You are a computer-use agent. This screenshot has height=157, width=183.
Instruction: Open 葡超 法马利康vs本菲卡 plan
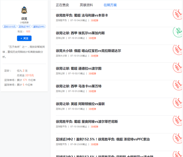[x=82, y=15]
